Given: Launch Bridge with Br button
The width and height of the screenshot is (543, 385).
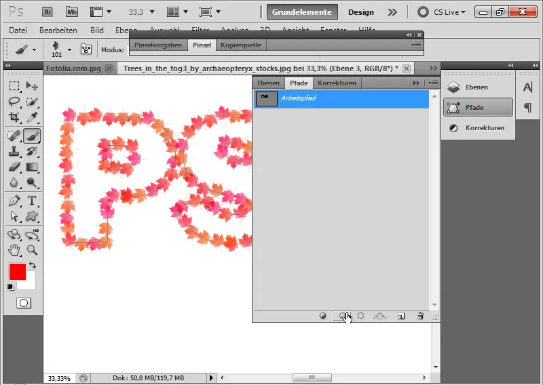Looking at the screenshot, I should coord(48,12).
